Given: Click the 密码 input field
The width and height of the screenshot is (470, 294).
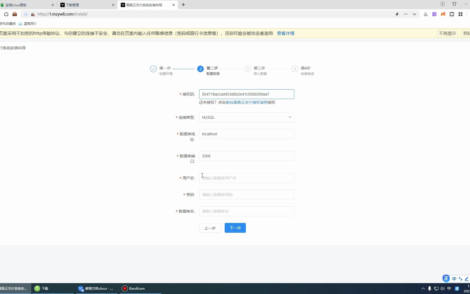Looking at the screenshot, I should pos(246,195).
